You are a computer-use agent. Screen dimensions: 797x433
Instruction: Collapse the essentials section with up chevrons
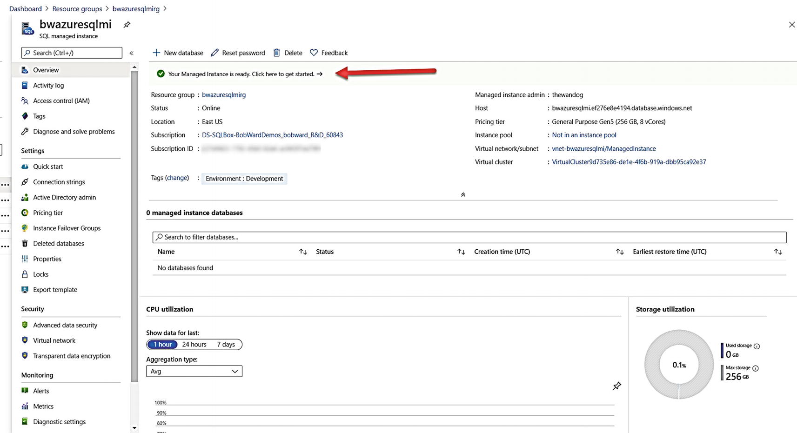coord(463,194)
